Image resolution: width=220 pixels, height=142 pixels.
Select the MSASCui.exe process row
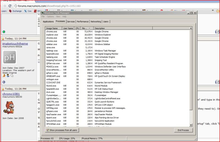[x=117, y=67]
